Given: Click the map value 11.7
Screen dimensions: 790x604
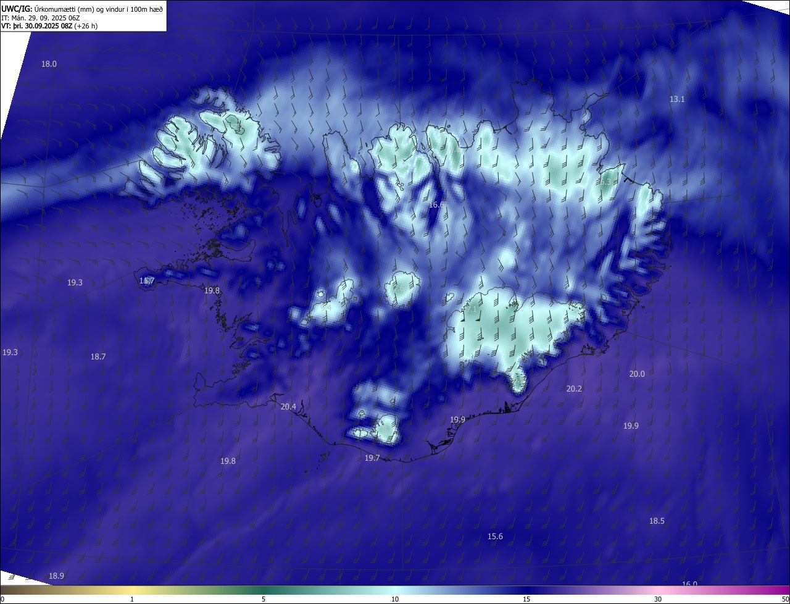Looking at the screenshot, I should [x=147, y=281].
